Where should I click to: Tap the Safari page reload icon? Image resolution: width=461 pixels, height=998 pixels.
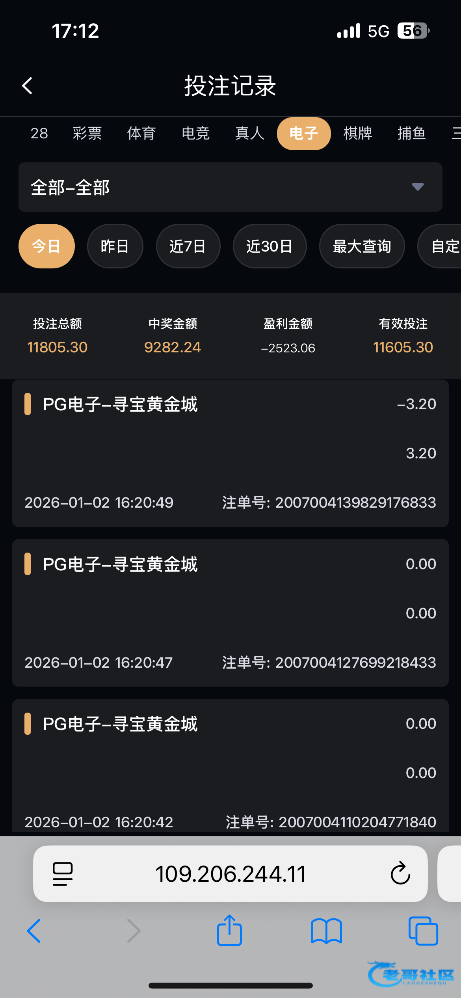(x=400, y=873)
